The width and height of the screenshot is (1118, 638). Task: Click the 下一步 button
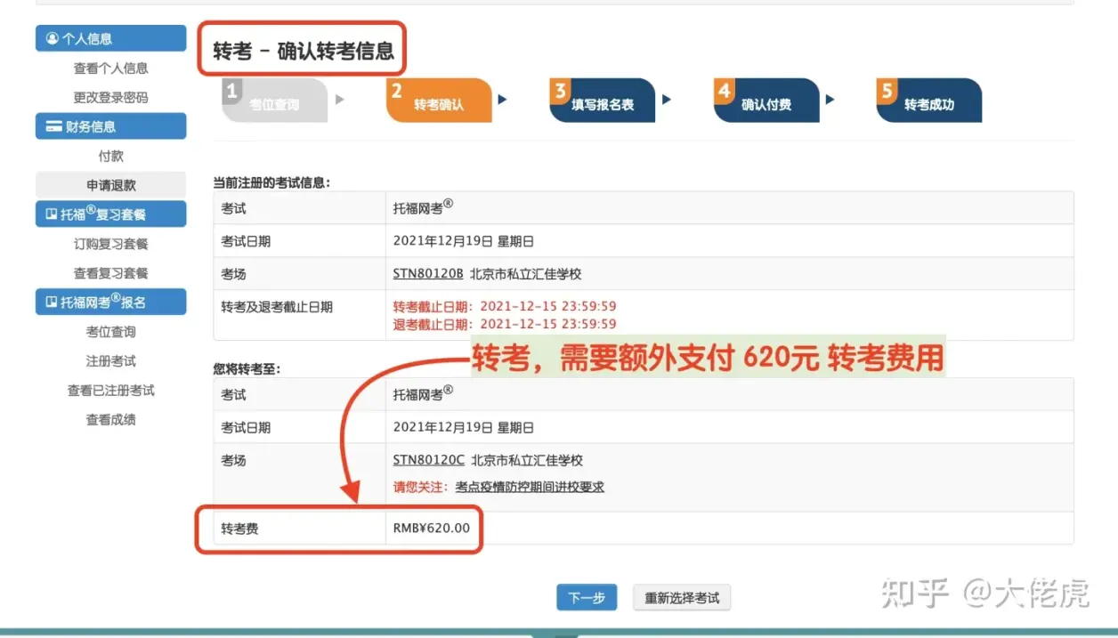587,598
